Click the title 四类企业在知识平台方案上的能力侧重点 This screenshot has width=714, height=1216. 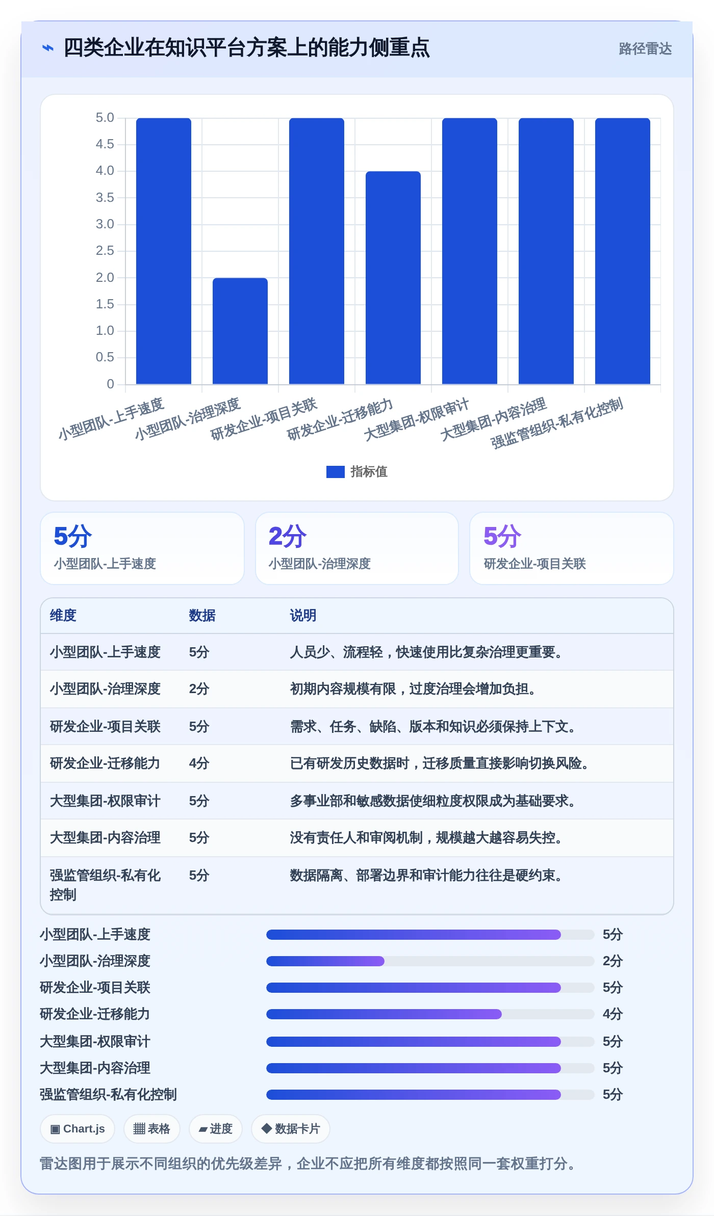(x=246, y=48)
